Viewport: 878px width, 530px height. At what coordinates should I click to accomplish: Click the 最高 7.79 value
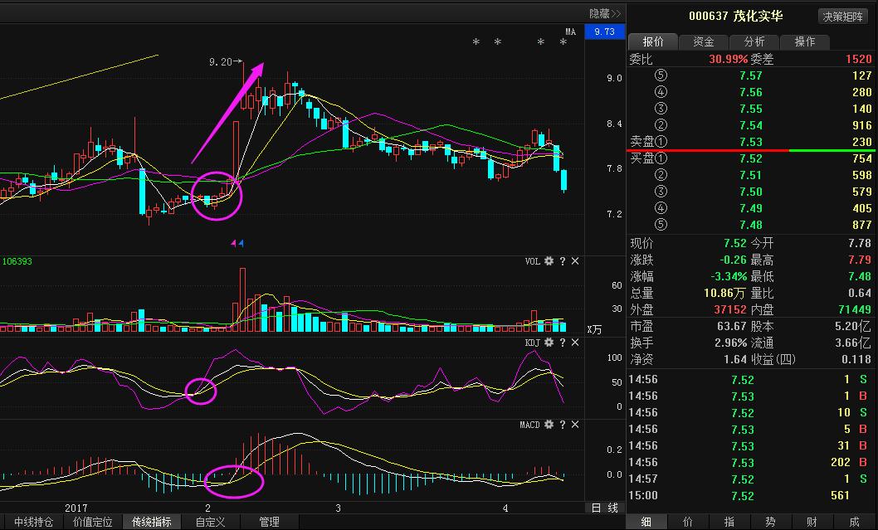pyautogui.click(x=859, y=260)
